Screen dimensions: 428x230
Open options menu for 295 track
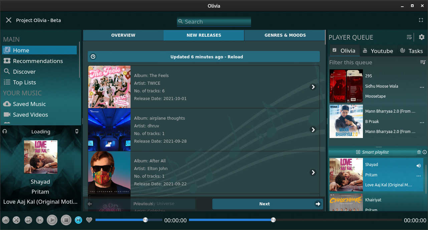coord(422,87)
